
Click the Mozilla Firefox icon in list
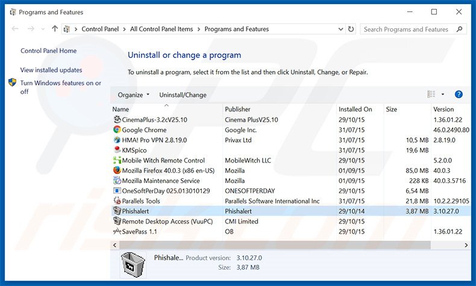click(x=117, y=170)
